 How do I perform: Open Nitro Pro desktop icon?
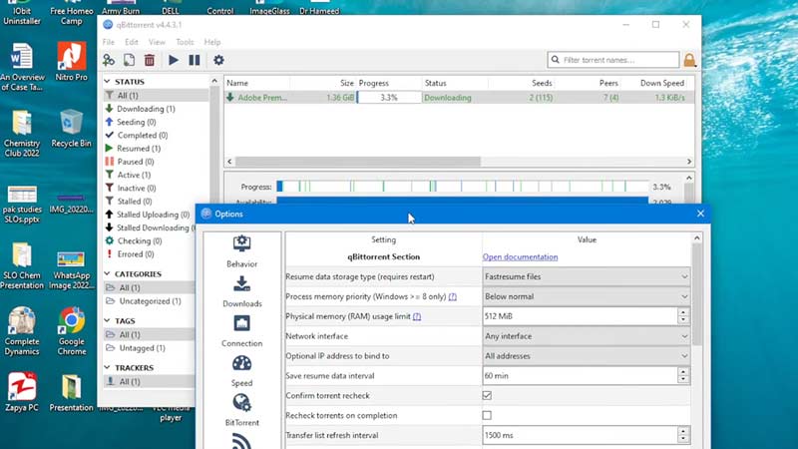coord(71,62)
